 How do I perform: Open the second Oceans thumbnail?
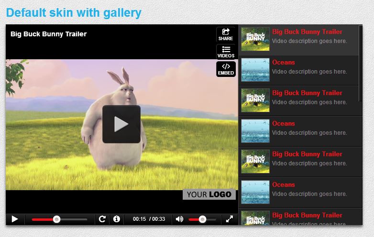point(255,131)
